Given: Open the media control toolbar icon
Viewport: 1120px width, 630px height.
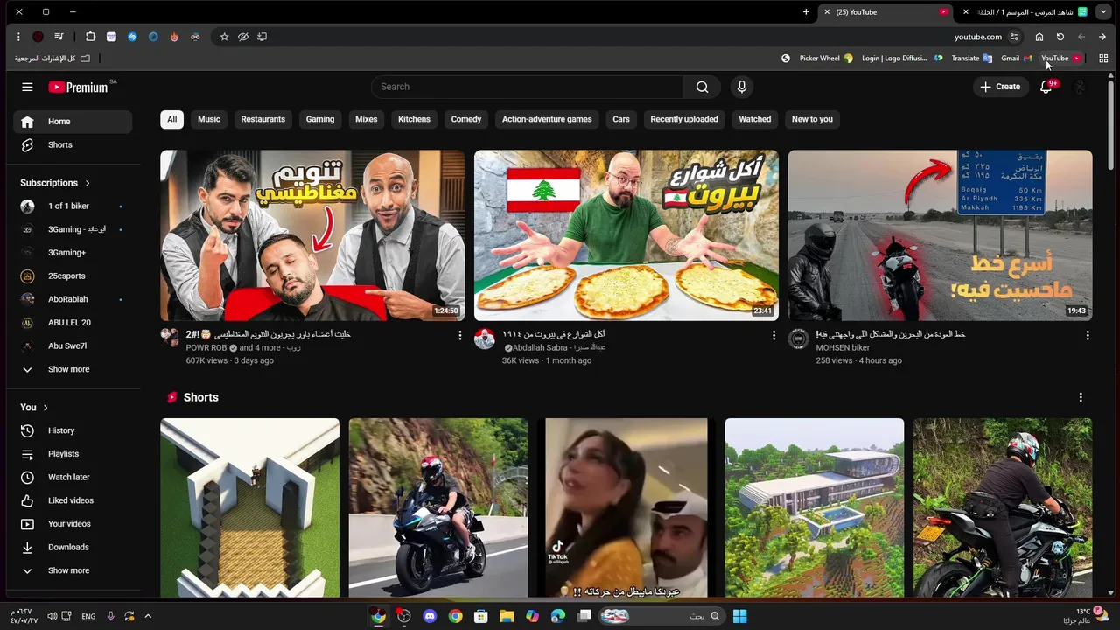Looking at the screenshot, I should (x=59, y=37).
